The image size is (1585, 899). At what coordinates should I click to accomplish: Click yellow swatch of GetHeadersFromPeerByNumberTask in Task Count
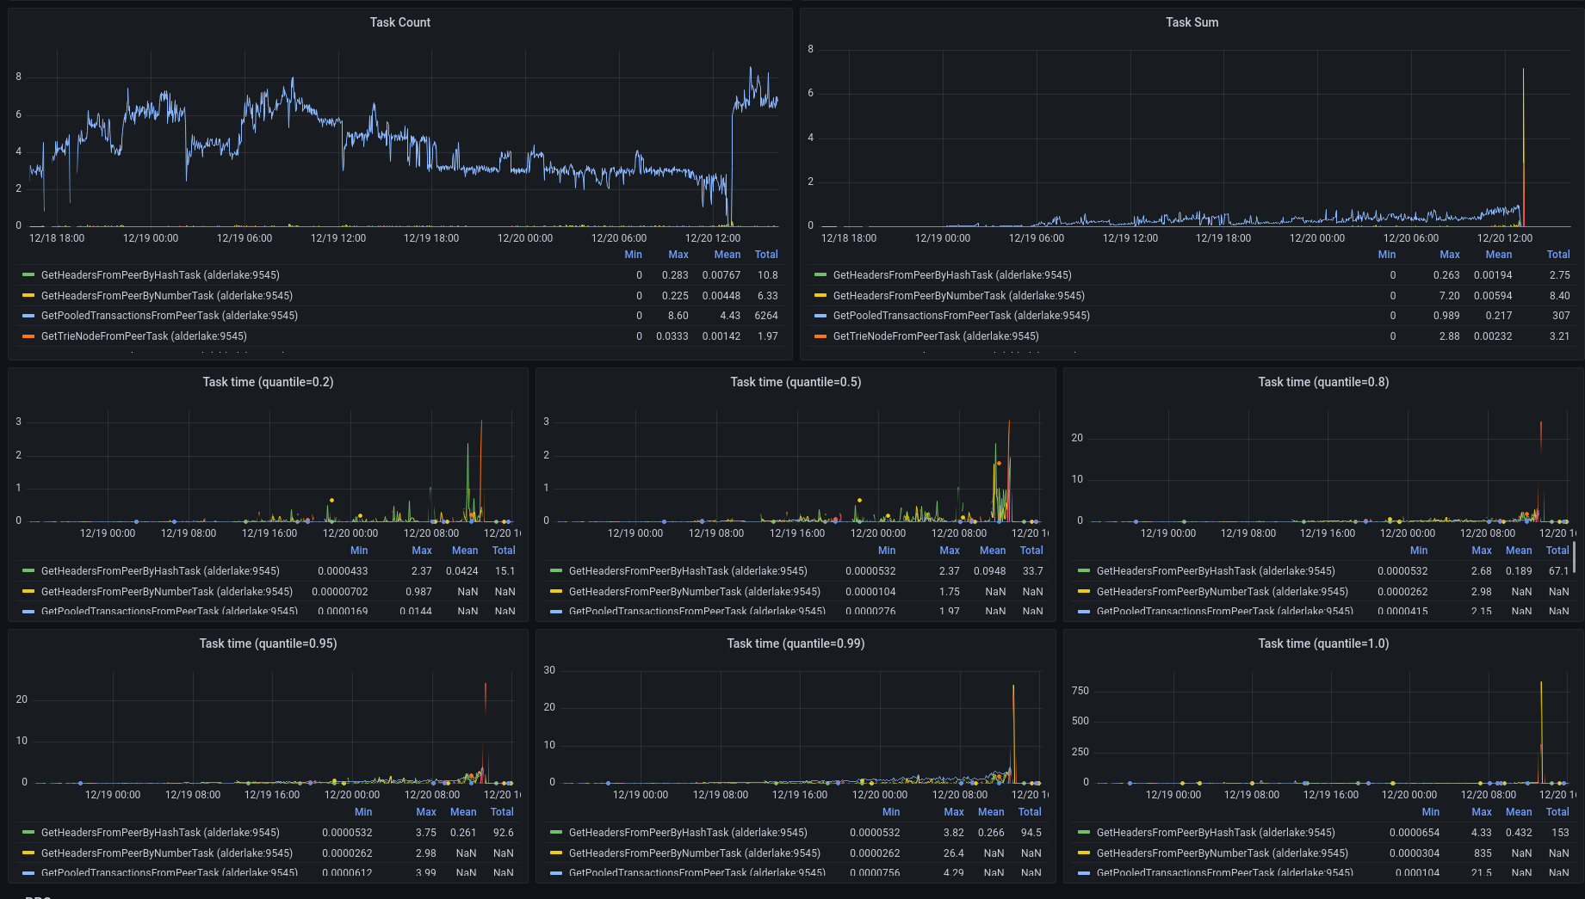pos(28,296)
